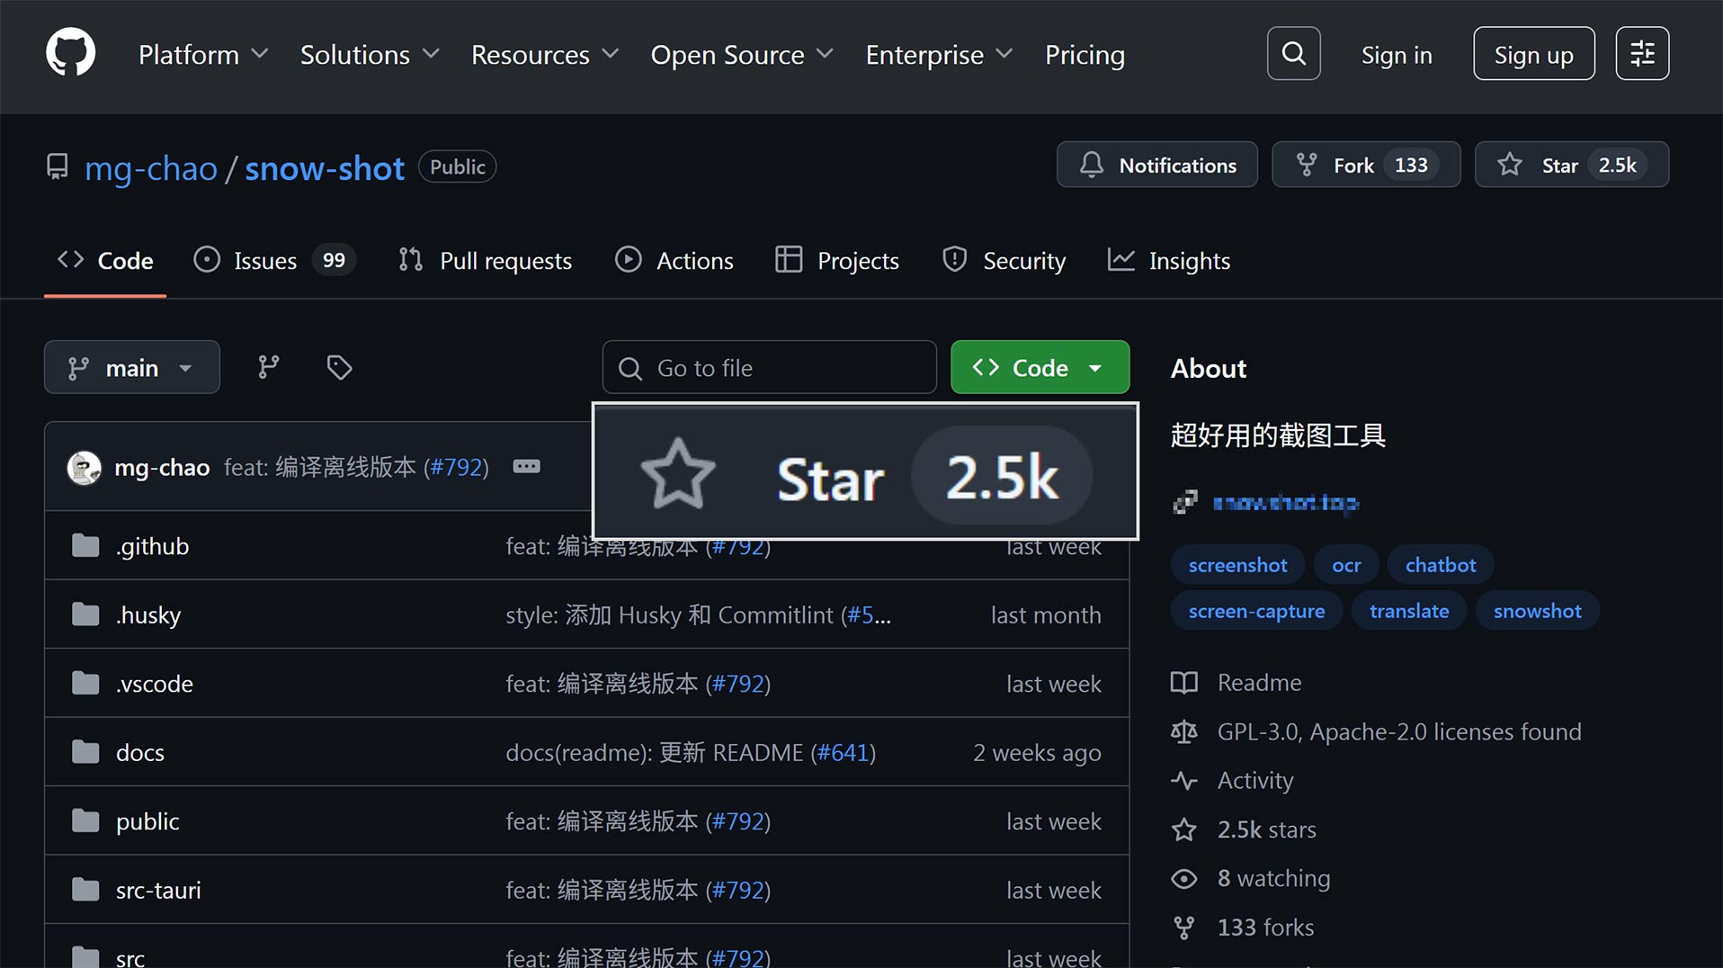The width and height of the screenshot is (1723, 968).
Task: Open the green Code dropdown
Action: tap(1039, 367)
